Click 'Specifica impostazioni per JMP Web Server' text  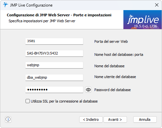point(42,21)
